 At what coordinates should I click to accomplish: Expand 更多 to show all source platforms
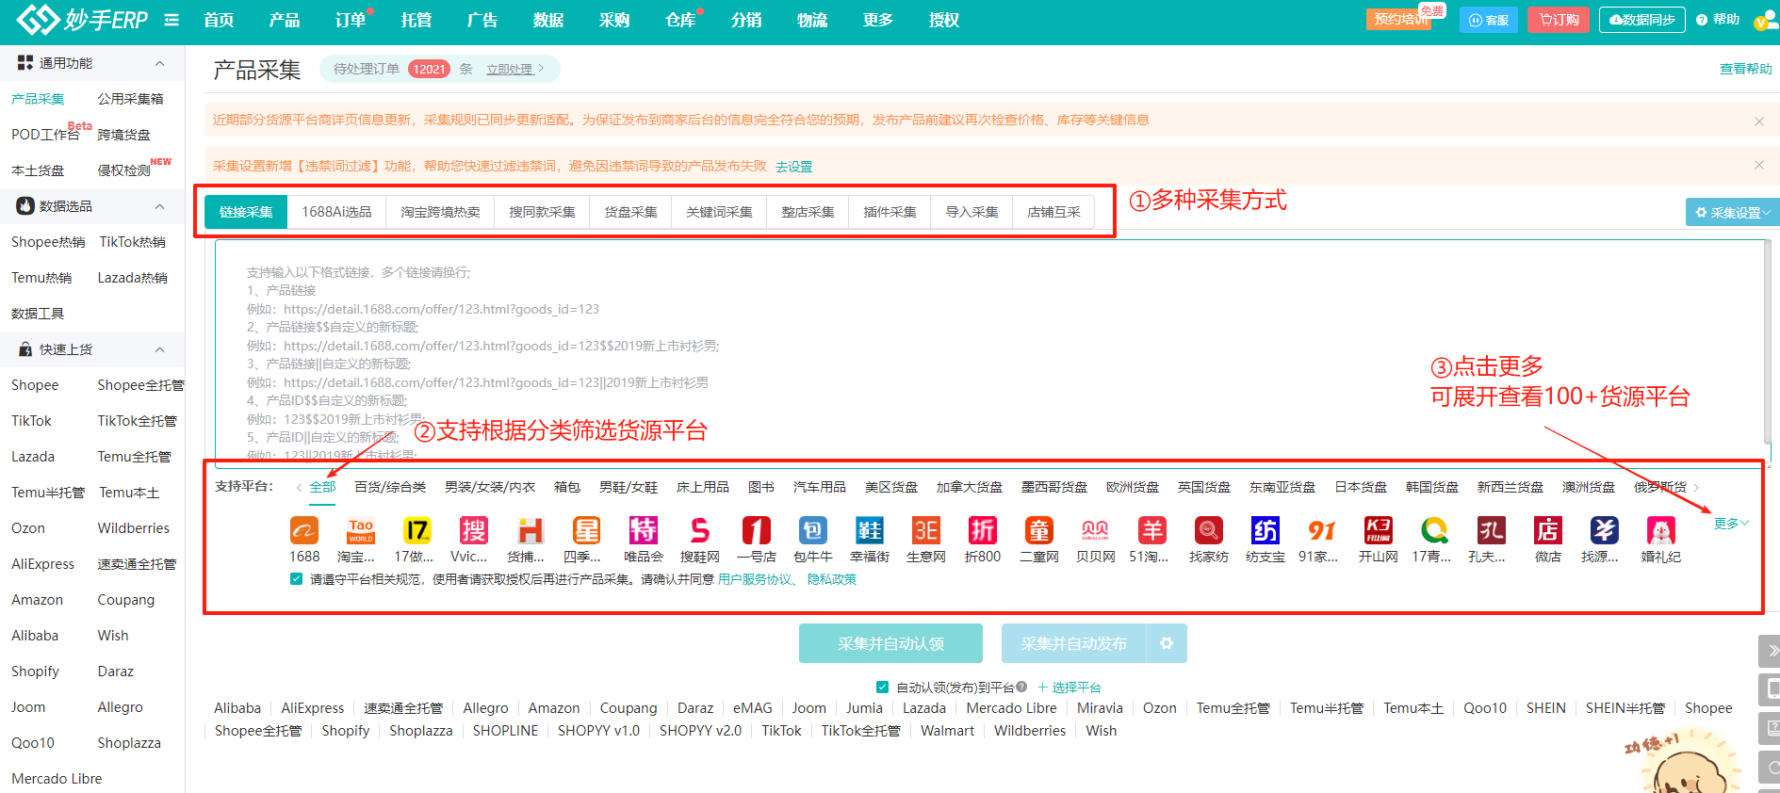coord(1730,524)
